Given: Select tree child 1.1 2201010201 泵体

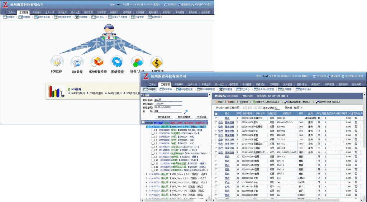Looking at the screenshot, I should coord(176,130).
